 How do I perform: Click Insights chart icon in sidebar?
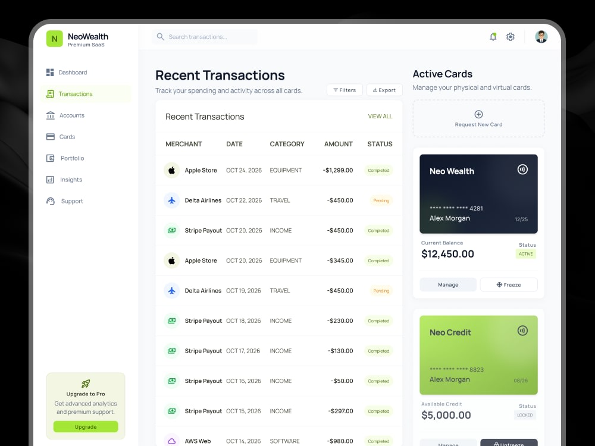coord(50,180)
